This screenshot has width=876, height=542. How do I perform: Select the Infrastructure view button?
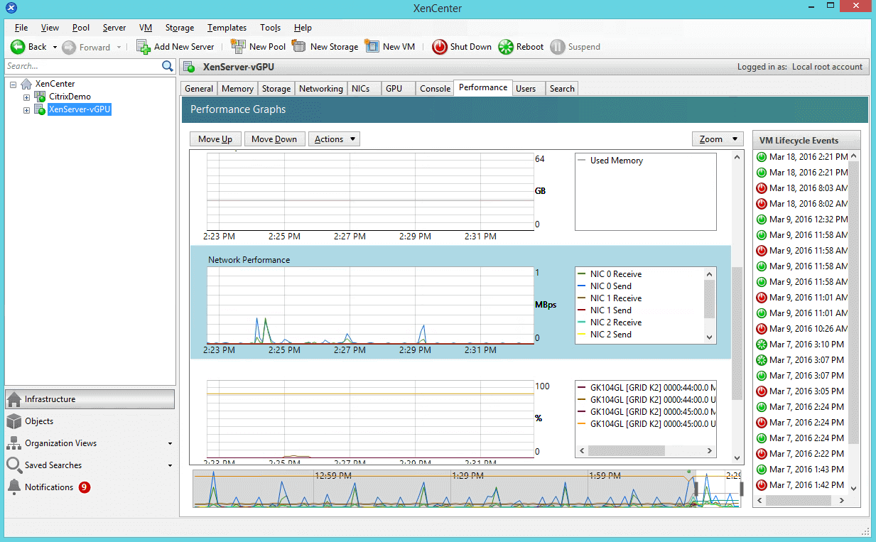[x=90, y=399]
